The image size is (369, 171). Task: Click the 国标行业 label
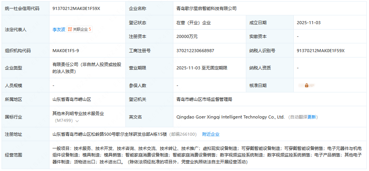(x=14, y=117)
